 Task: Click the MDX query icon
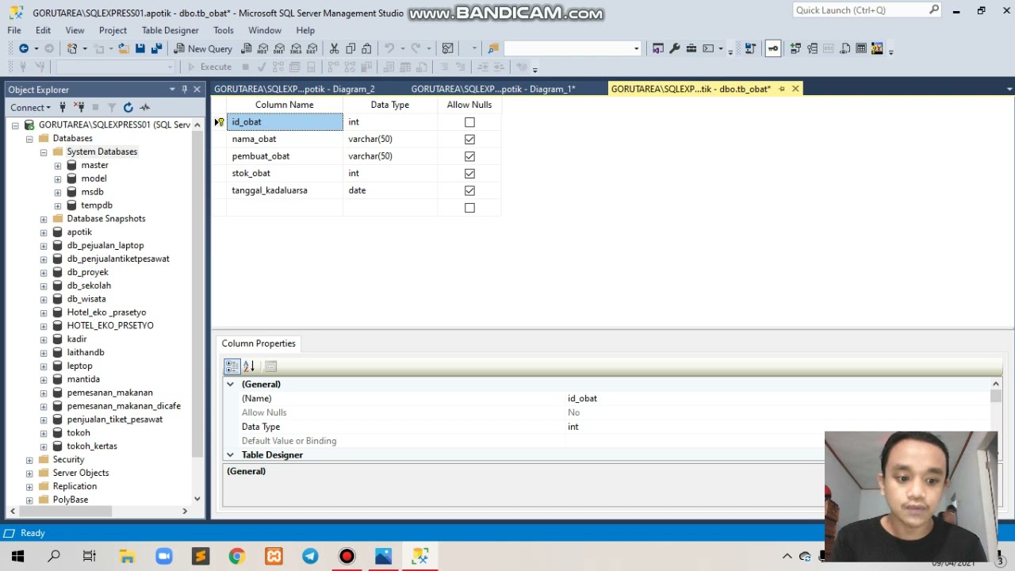(x=263, y=48)
